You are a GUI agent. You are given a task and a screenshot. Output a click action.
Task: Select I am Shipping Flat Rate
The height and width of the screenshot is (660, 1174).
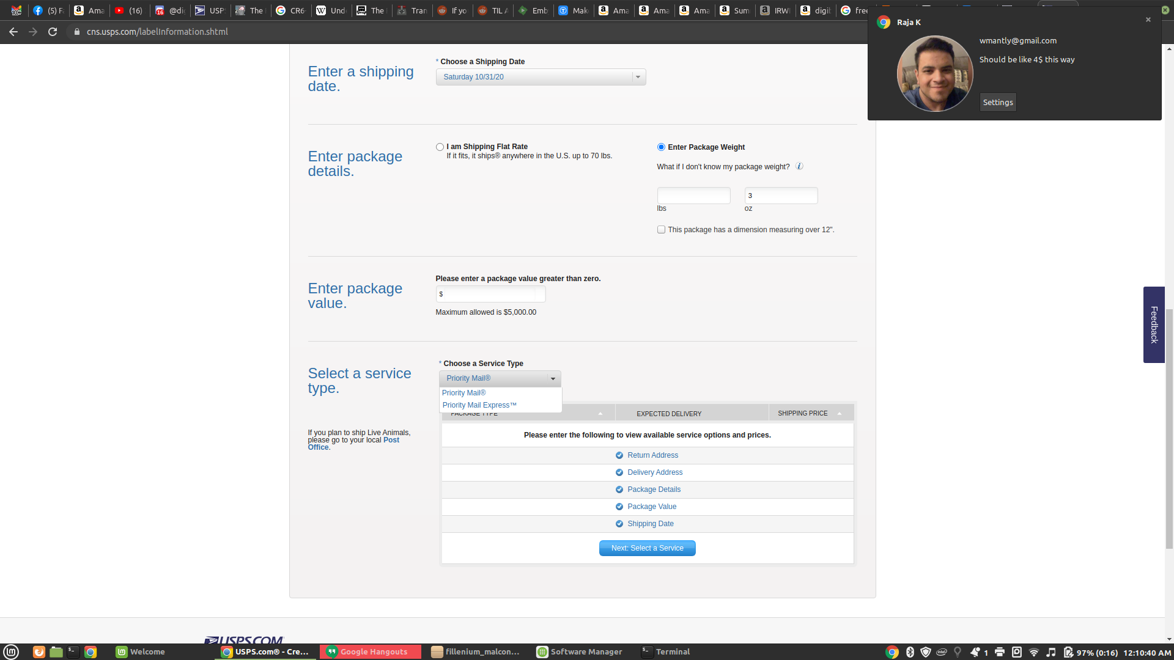coord(440,147)
